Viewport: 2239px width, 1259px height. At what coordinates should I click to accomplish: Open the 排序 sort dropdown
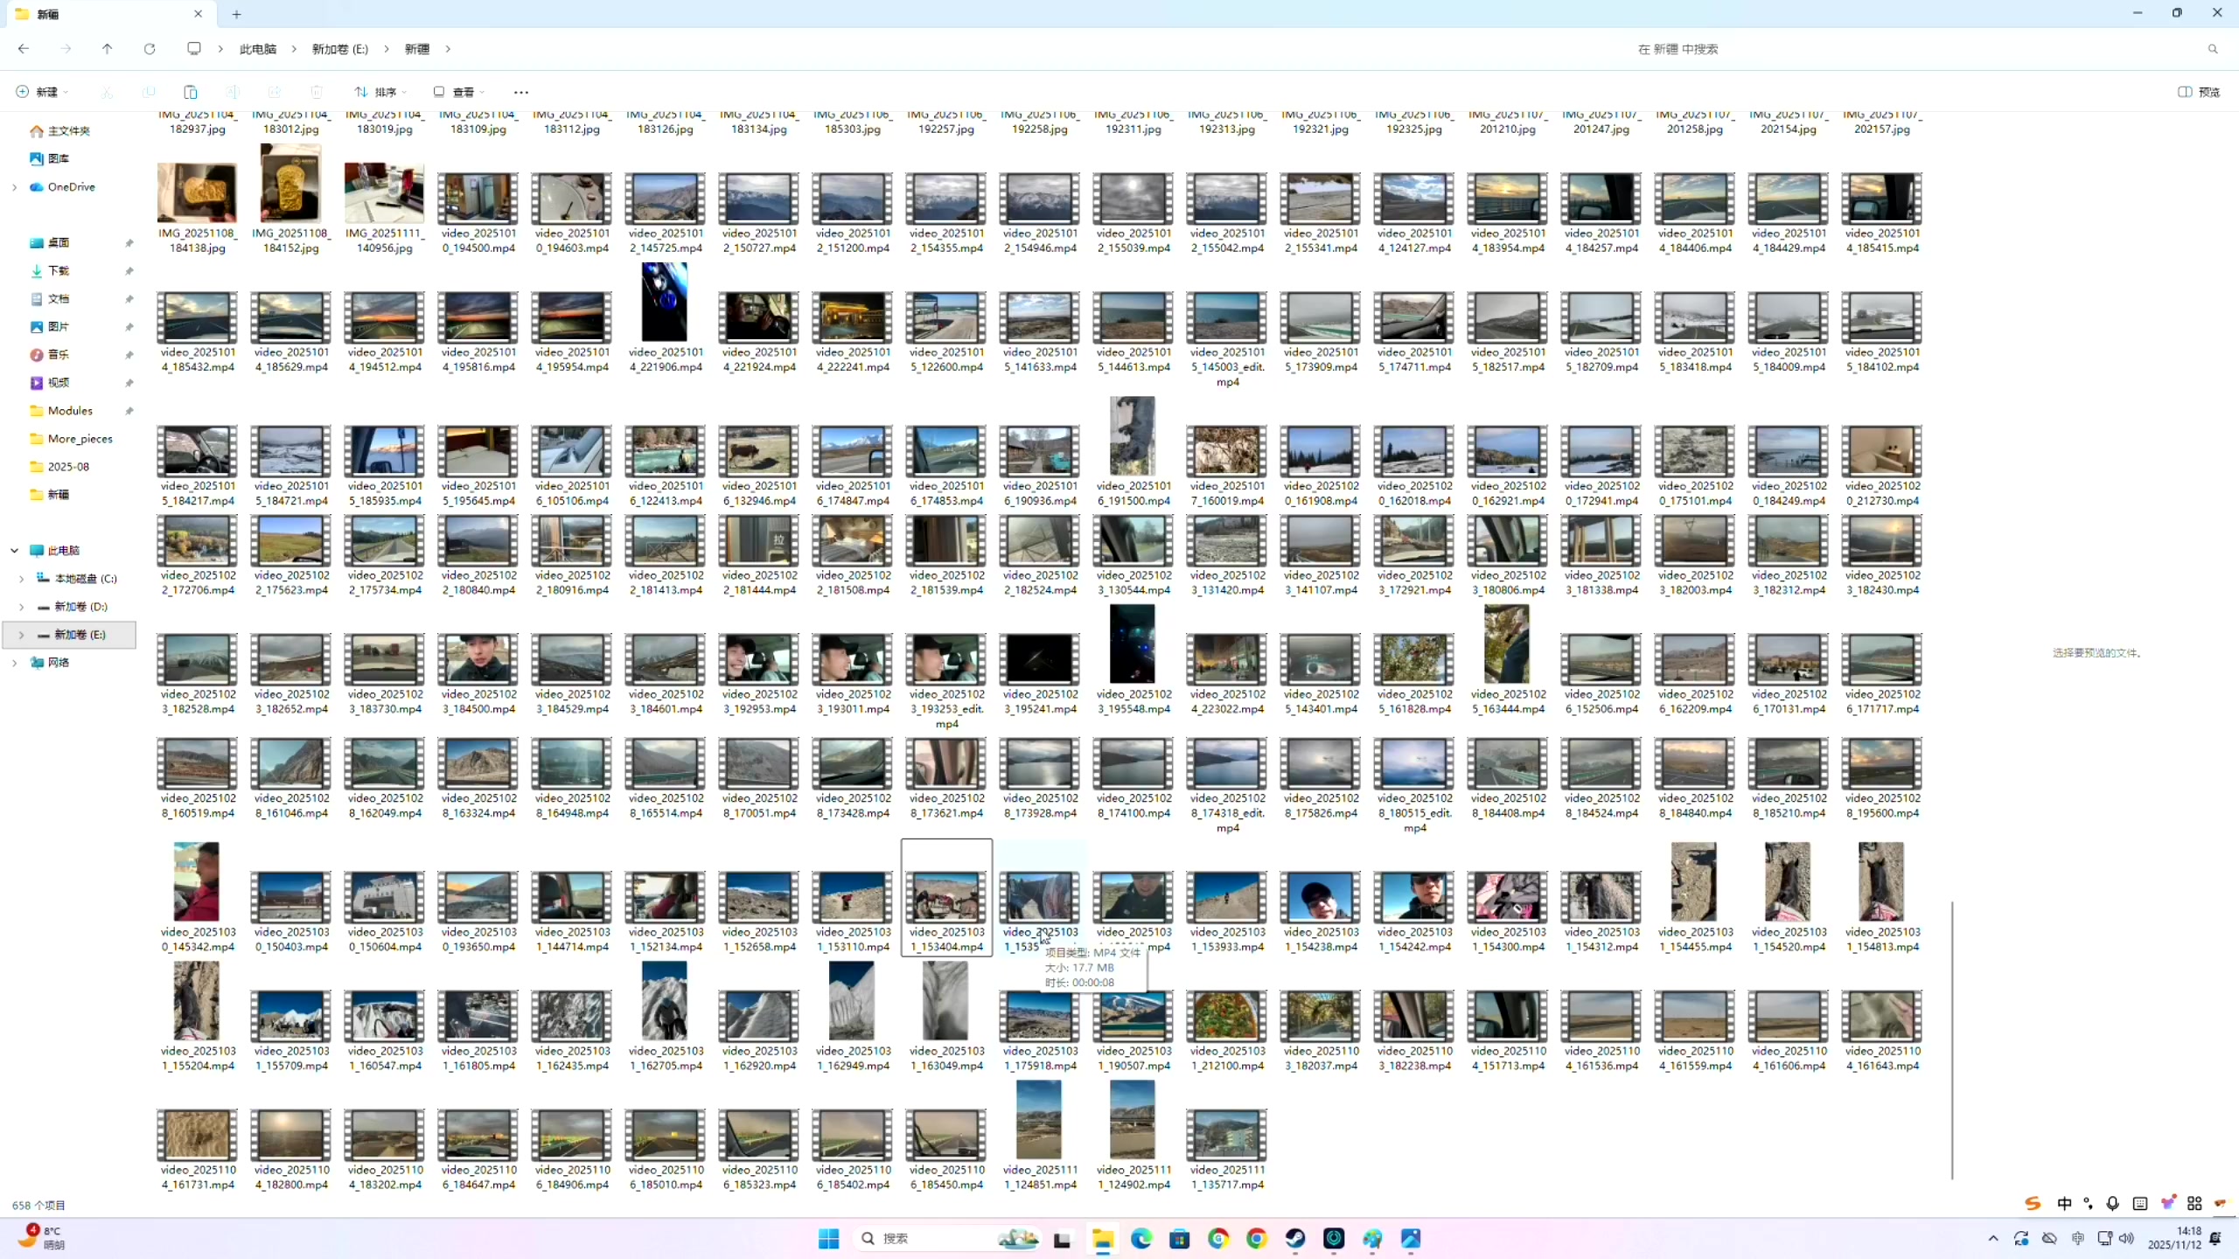380,92
